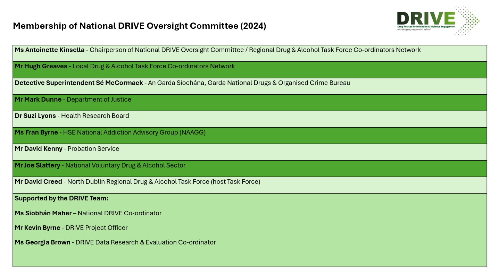The width and height of the screenshot is (499, 276).
Task: Select the text 'DRIVE Project Officer'
Action: tap(97, 228)
